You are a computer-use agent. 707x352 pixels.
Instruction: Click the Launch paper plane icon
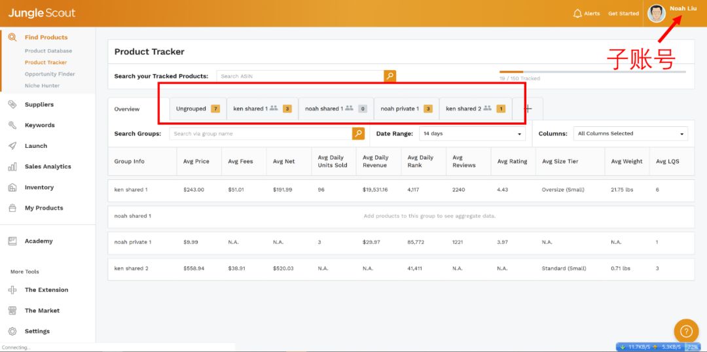coord(12,146)
